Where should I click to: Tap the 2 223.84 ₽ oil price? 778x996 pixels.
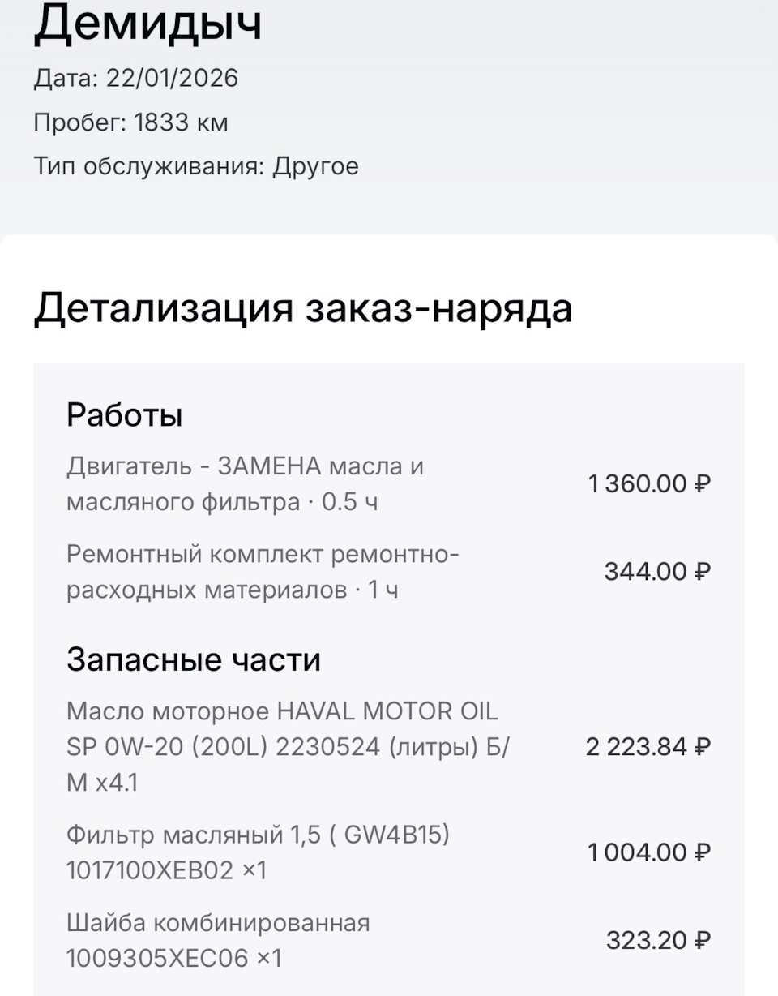(648, 746)
